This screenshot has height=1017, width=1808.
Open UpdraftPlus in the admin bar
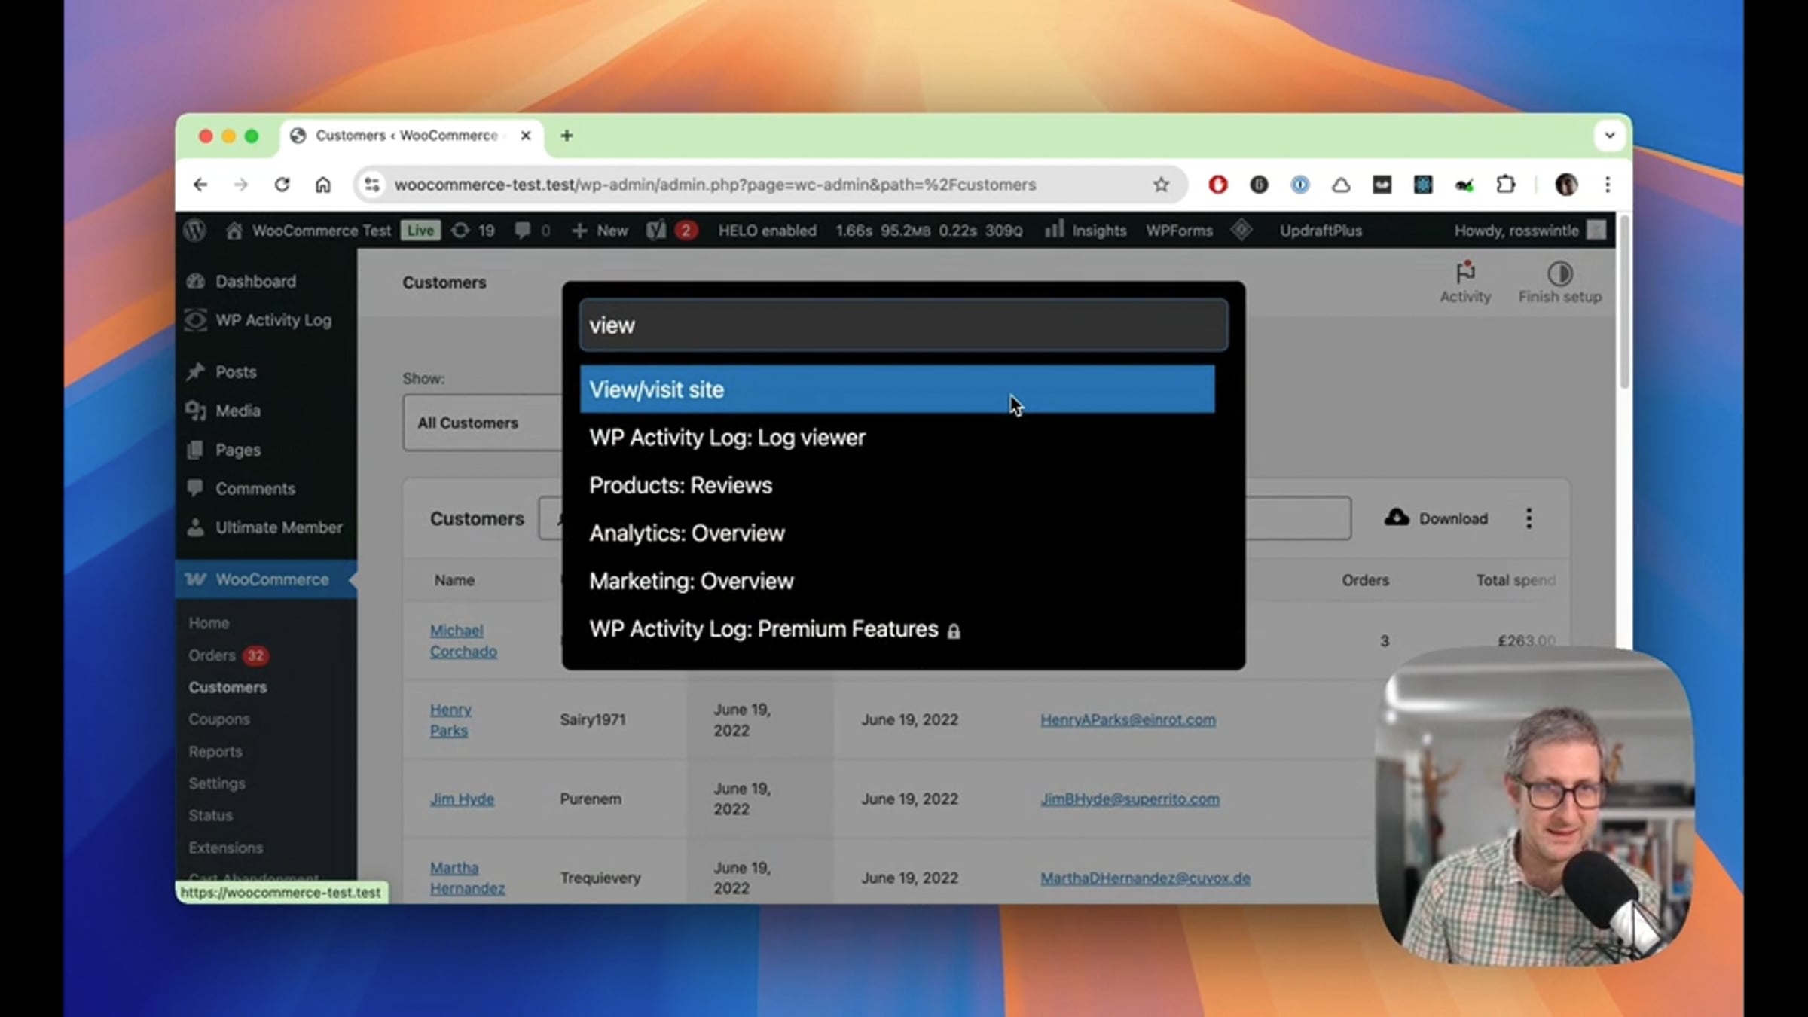(x=1321, y=231)
